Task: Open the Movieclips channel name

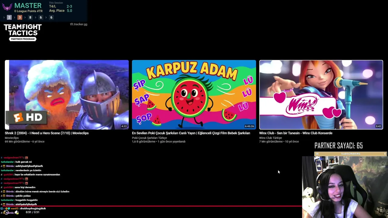Action: point(12,138)
